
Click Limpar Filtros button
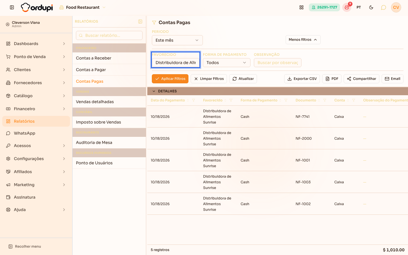click(209, 79)
